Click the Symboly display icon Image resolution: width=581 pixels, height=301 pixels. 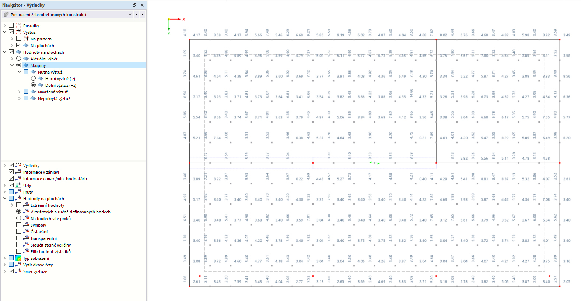pos(26,224)
